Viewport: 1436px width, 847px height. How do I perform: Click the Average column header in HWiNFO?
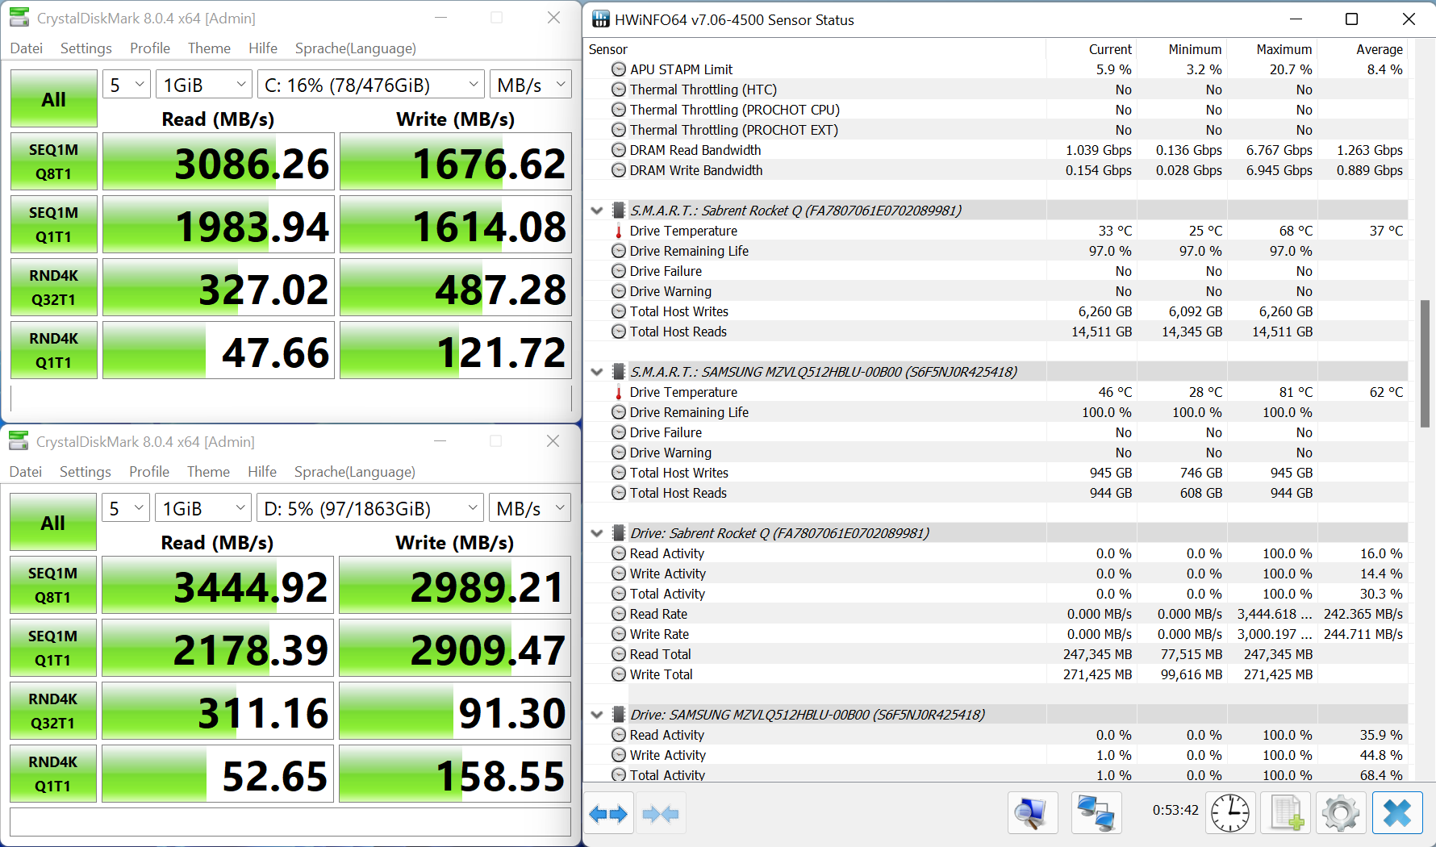1380,49
